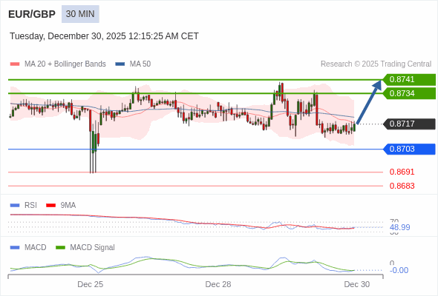Click the Research © 2025 Trading Central credit
The width and height of the screenshot is (438, 296).
[376, 64]
